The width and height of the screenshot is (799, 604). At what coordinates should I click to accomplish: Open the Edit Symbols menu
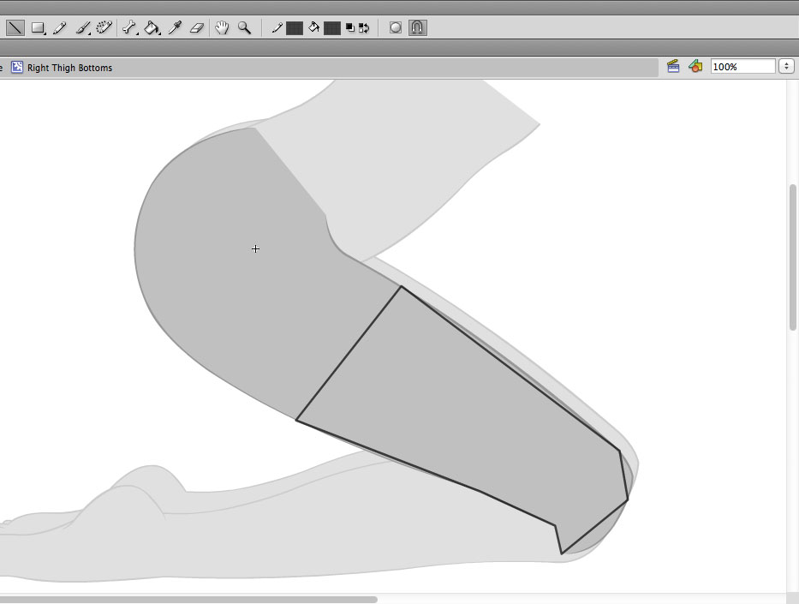tap(695, 66)
